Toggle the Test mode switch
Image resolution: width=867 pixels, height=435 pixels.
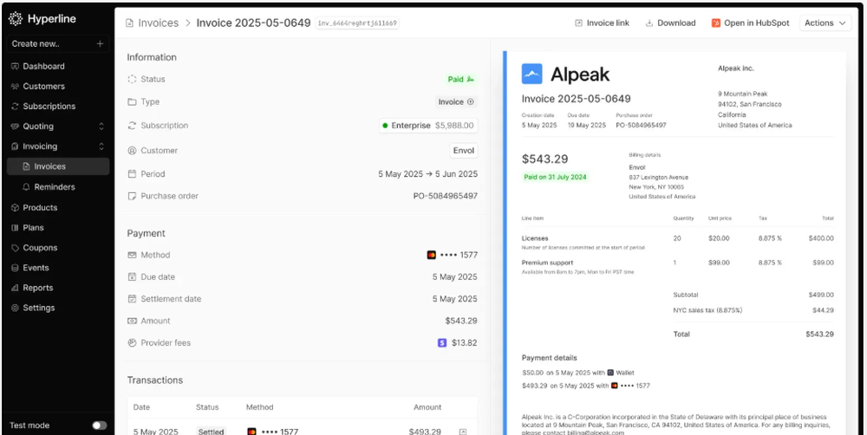pyautogui.click(x=100, y=425)
